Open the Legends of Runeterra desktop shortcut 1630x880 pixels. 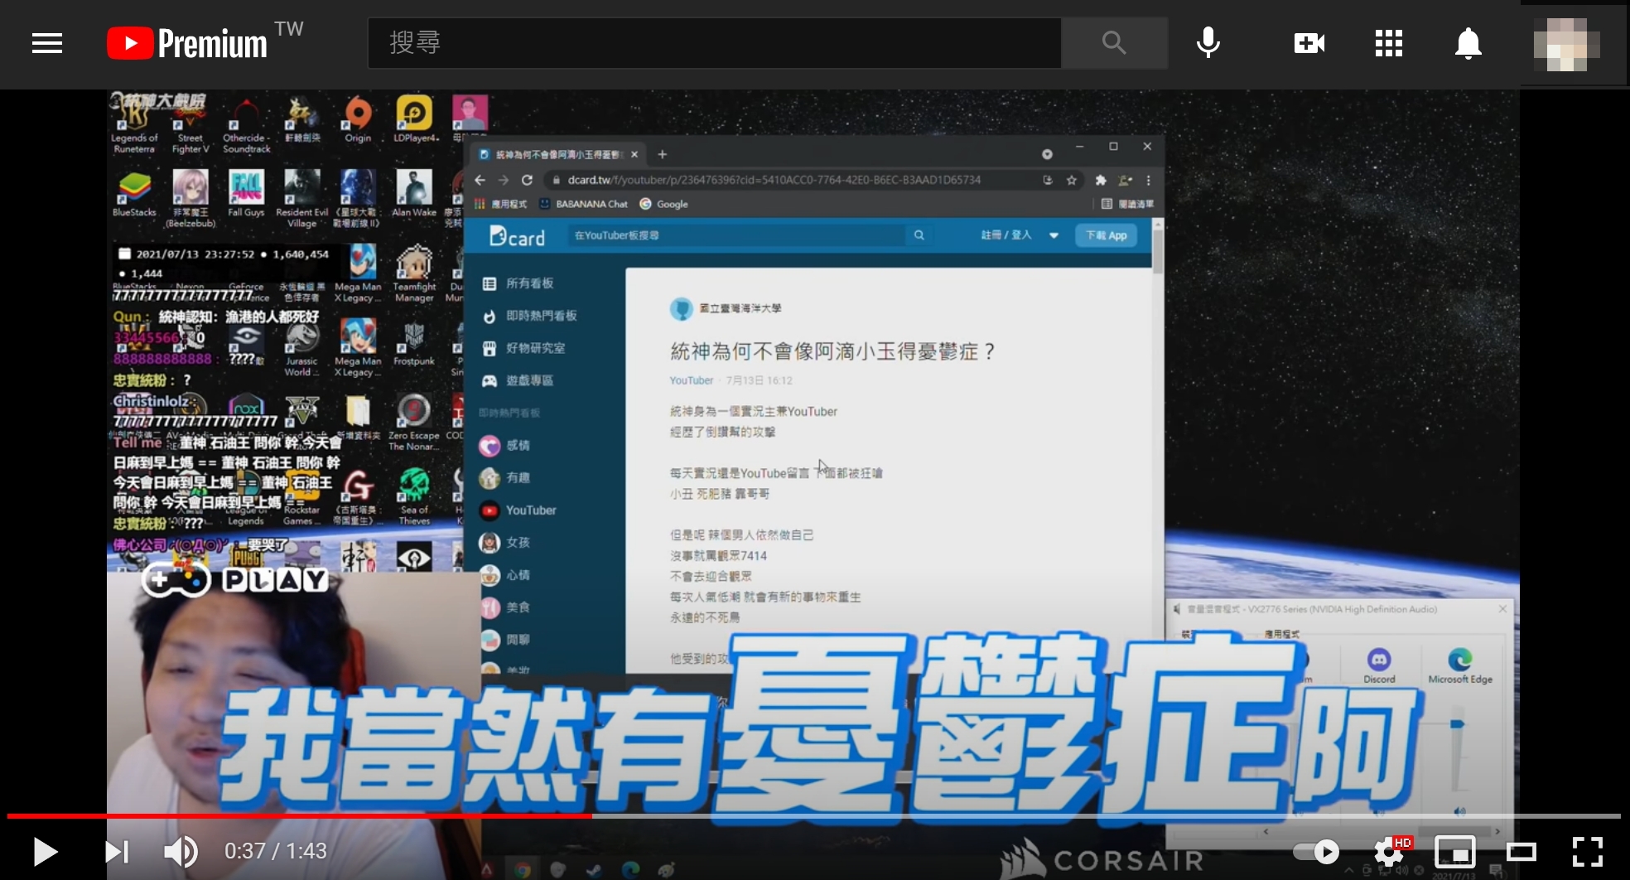pos(134,124)
